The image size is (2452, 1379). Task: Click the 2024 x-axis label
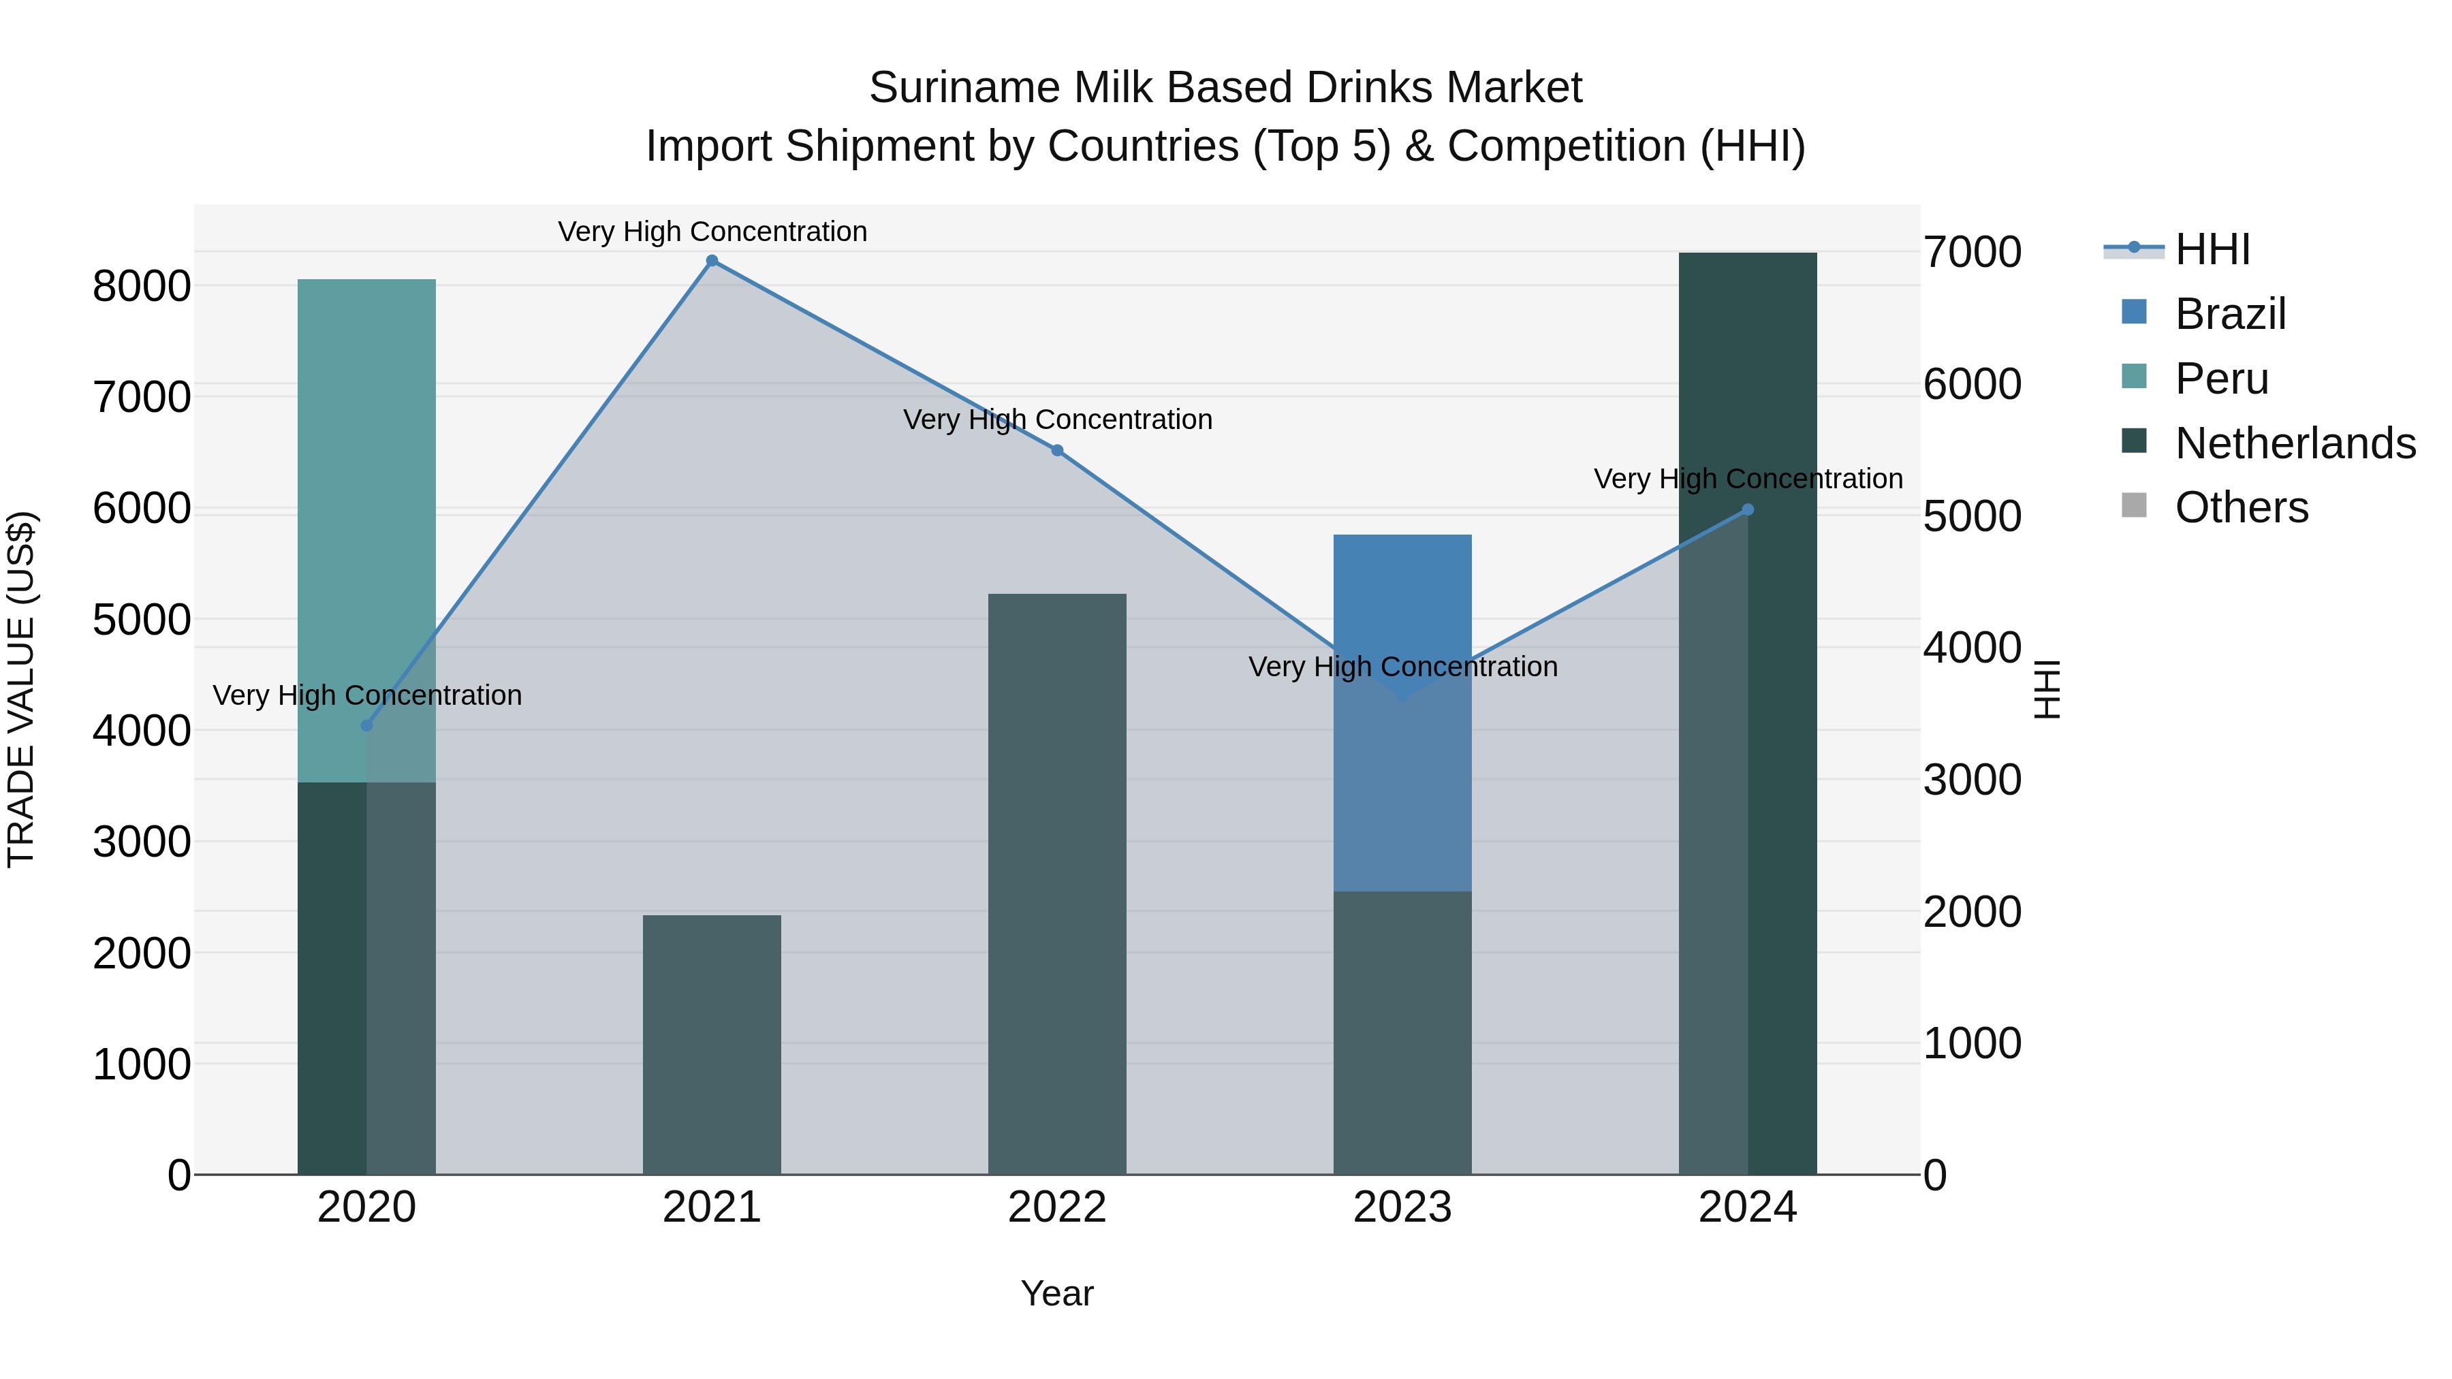[1748, 1207]
